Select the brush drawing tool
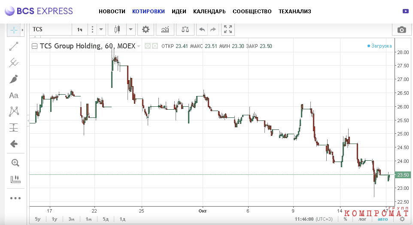Screen dimensions: 413x225 (x=14, y=79)
